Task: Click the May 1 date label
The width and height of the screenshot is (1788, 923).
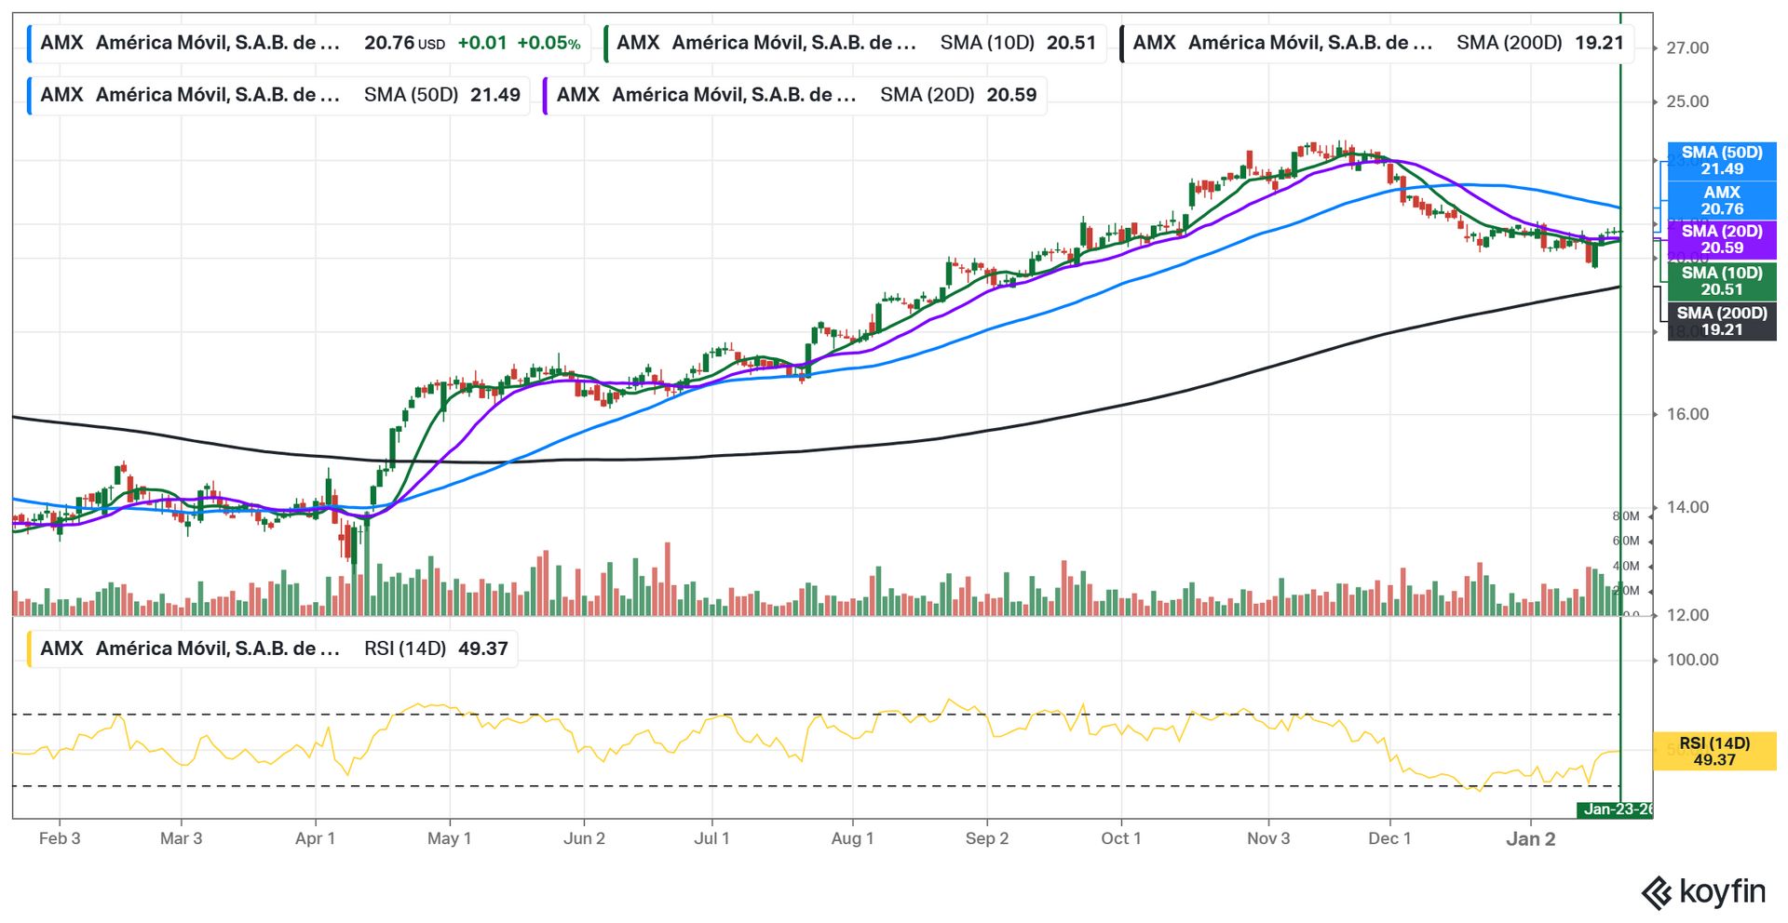Action: [x=449, y=839]
